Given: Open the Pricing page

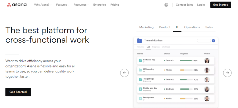Looking at the screenshot, I should click(x=115, y=5).
